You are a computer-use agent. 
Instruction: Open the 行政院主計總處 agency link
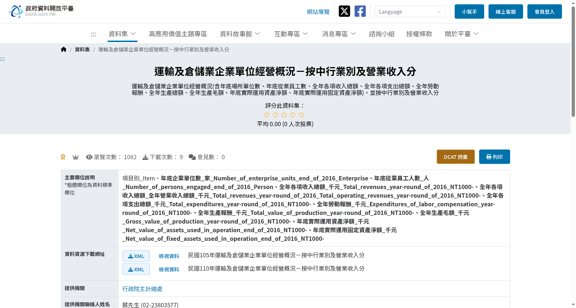[x=142, y=289]
